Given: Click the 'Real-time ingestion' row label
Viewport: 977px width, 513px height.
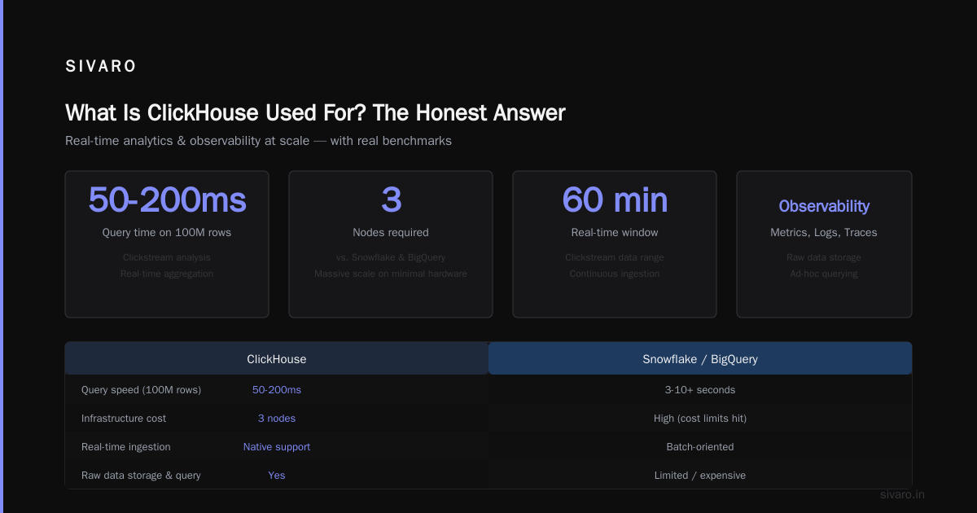Looking at the screenshot, I should 126,447.
